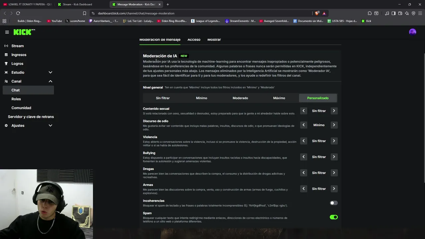
Task: Enable the Incoherencias toggle
Action: pyautogui.click(x=334, y=203)
